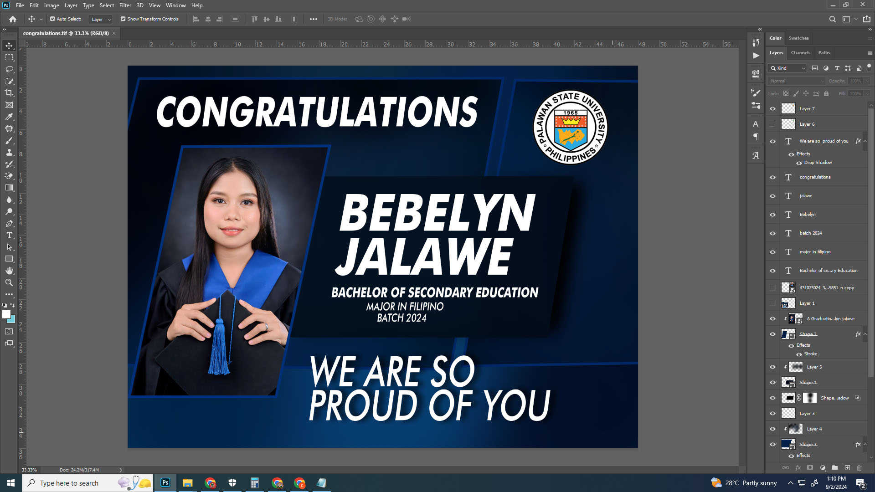Select the Hand tool
The height and width of the screenshot is (492, 875).
tap(9, 271)
